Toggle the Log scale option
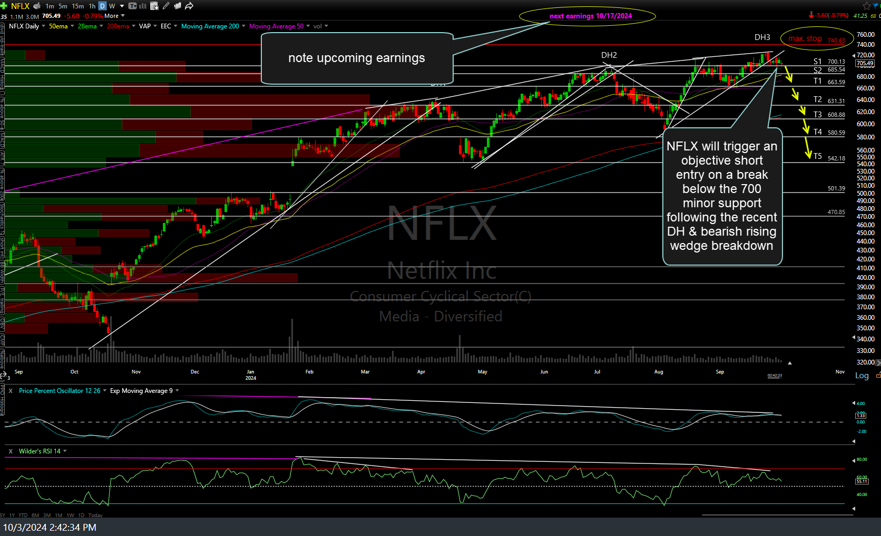 click(862, 375)
